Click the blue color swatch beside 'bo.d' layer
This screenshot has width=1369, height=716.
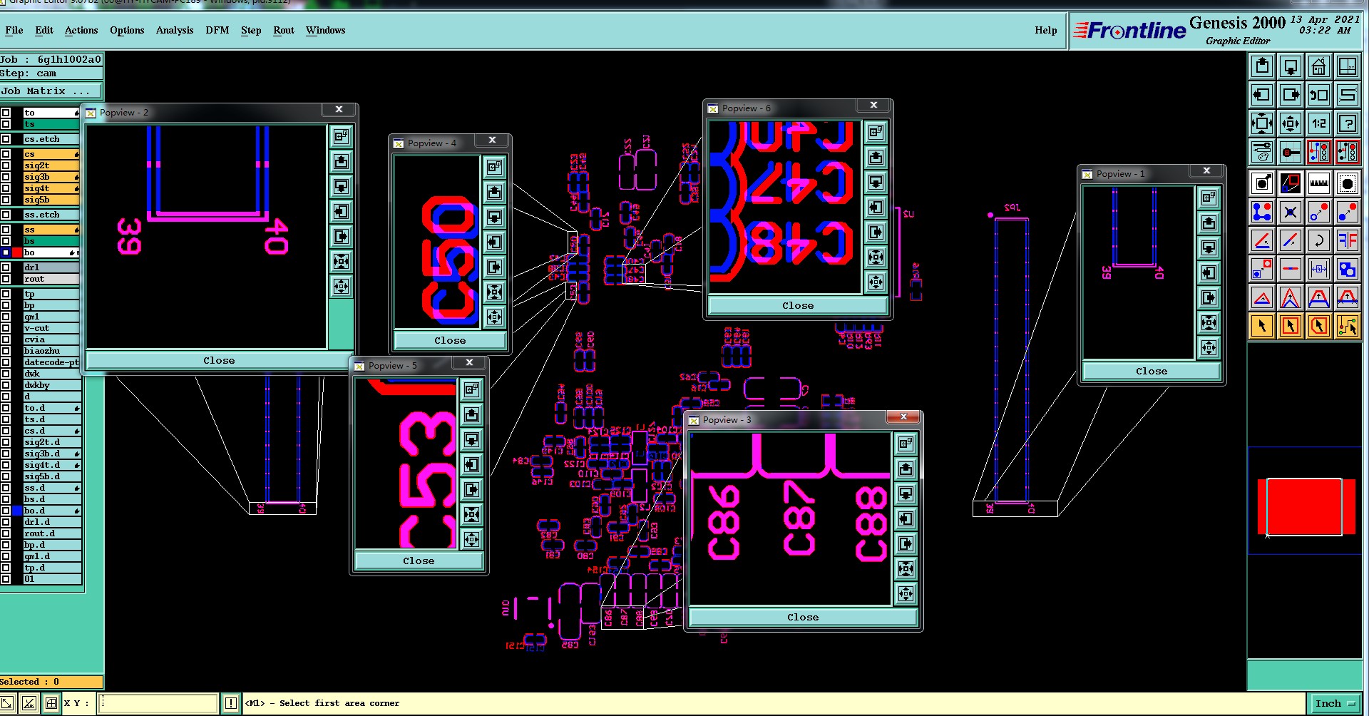pos(17,511)
